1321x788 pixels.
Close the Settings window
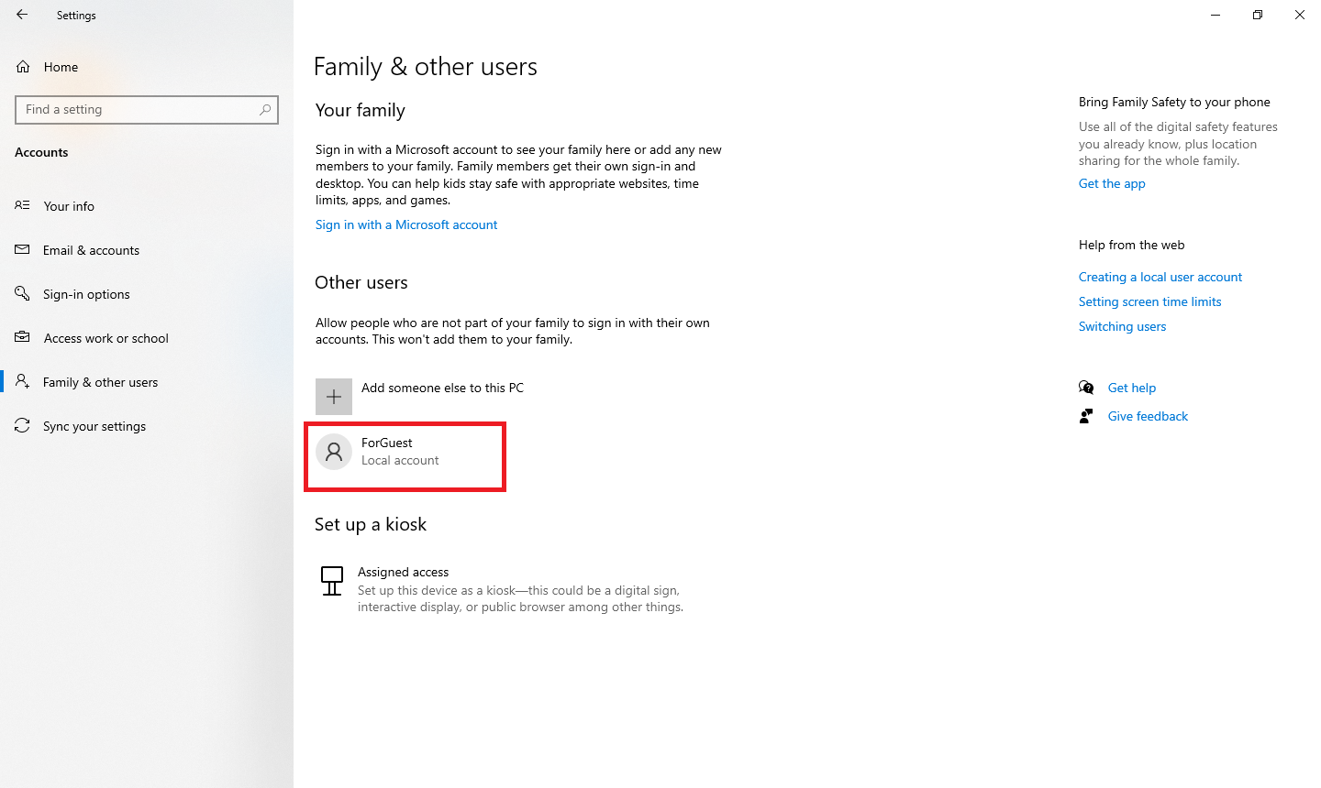tap(1300, 15)
